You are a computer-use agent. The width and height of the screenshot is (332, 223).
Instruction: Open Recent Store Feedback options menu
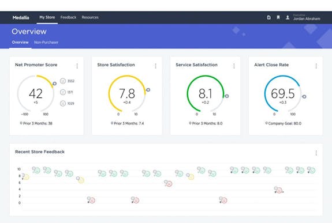coord(316,153)
